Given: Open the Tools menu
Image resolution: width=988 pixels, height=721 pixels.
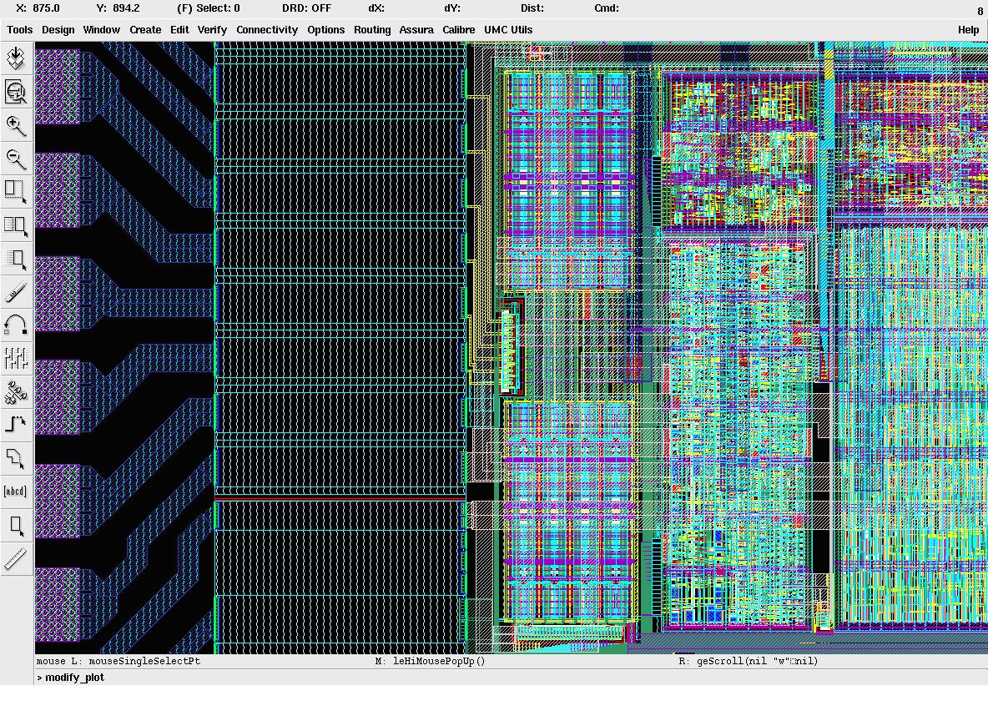Looking at the screenshot, I should click(19, 30).
